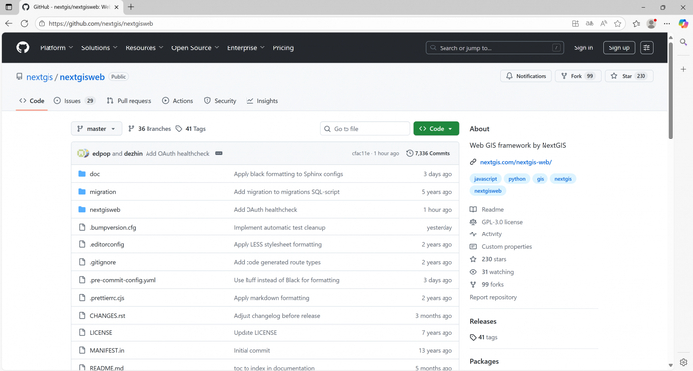Open the .gitignore file
Screen dimensions: 693x371
click(103, 262)
